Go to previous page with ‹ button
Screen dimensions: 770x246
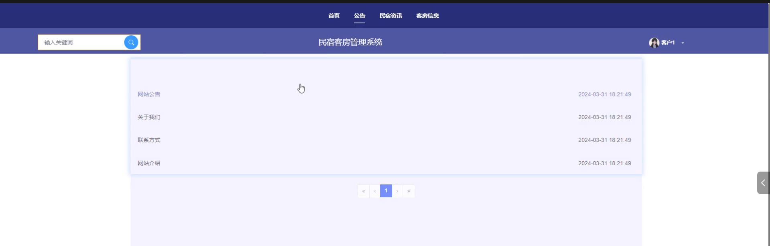point(375,191)
